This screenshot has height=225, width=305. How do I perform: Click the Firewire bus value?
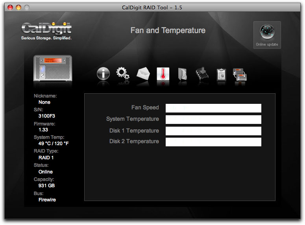[x=47, y=200]
